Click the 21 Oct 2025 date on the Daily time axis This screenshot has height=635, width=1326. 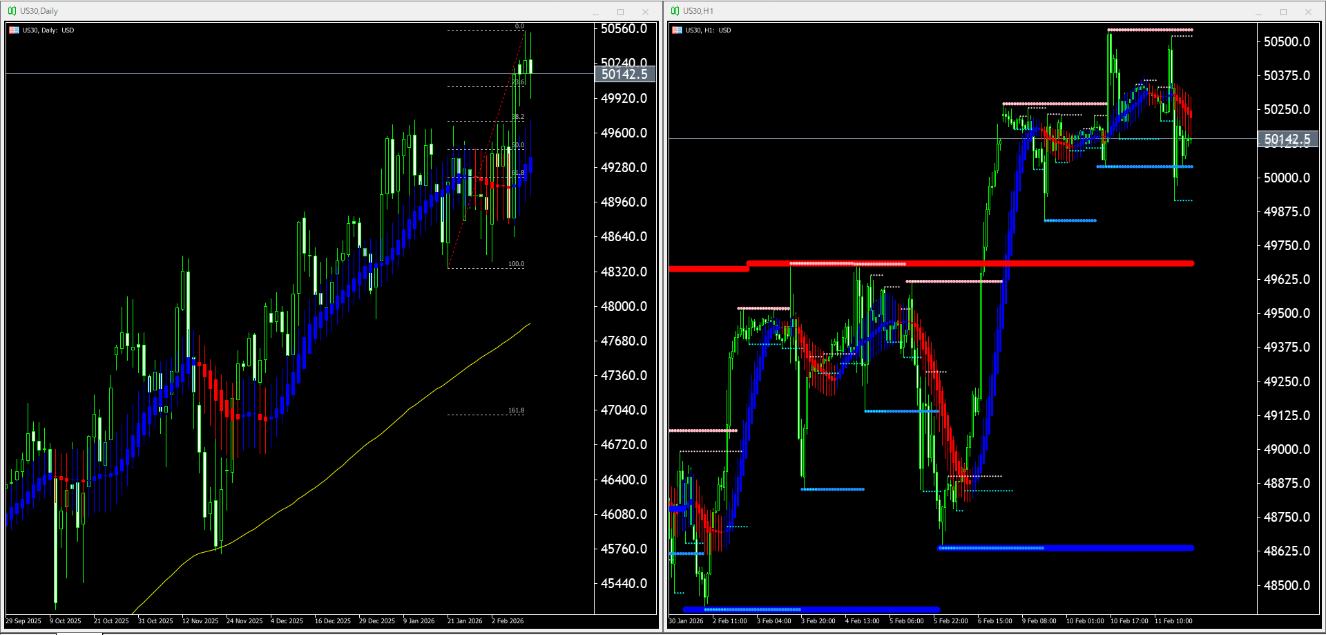point(111,621)
